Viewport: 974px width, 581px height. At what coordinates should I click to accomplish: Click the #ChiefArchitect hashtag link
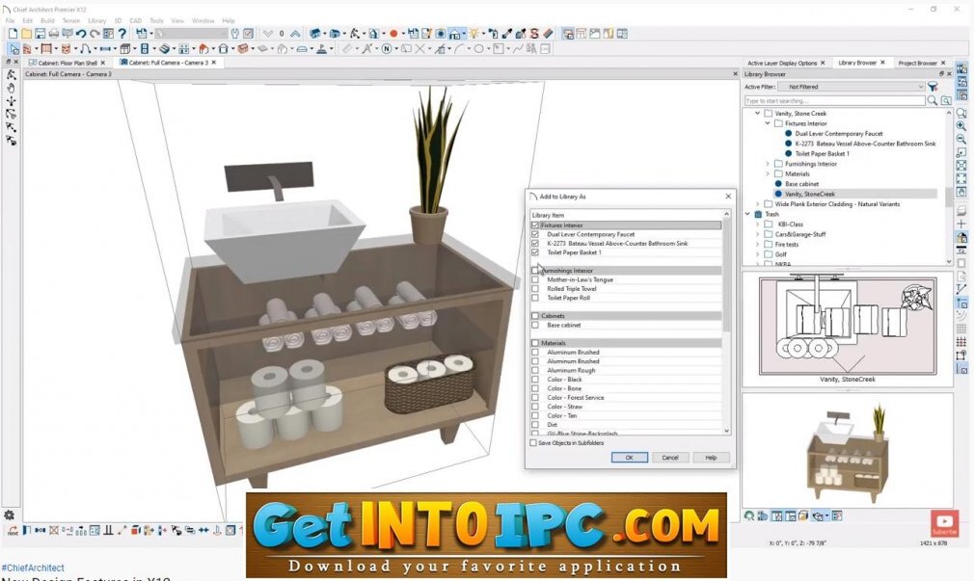pos(33,568)
